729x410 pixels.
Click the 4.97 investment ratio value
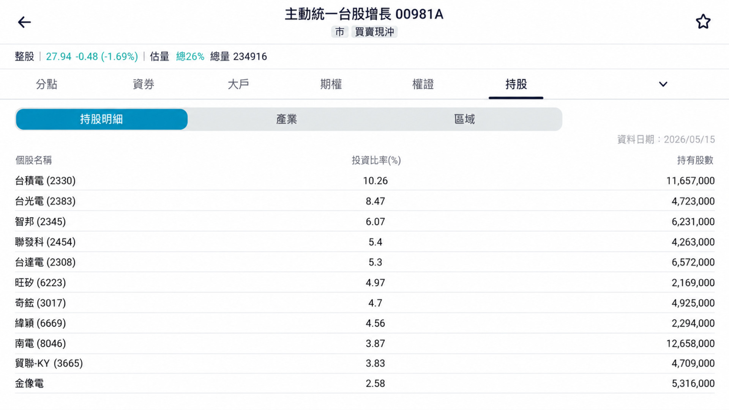(376, 283)
